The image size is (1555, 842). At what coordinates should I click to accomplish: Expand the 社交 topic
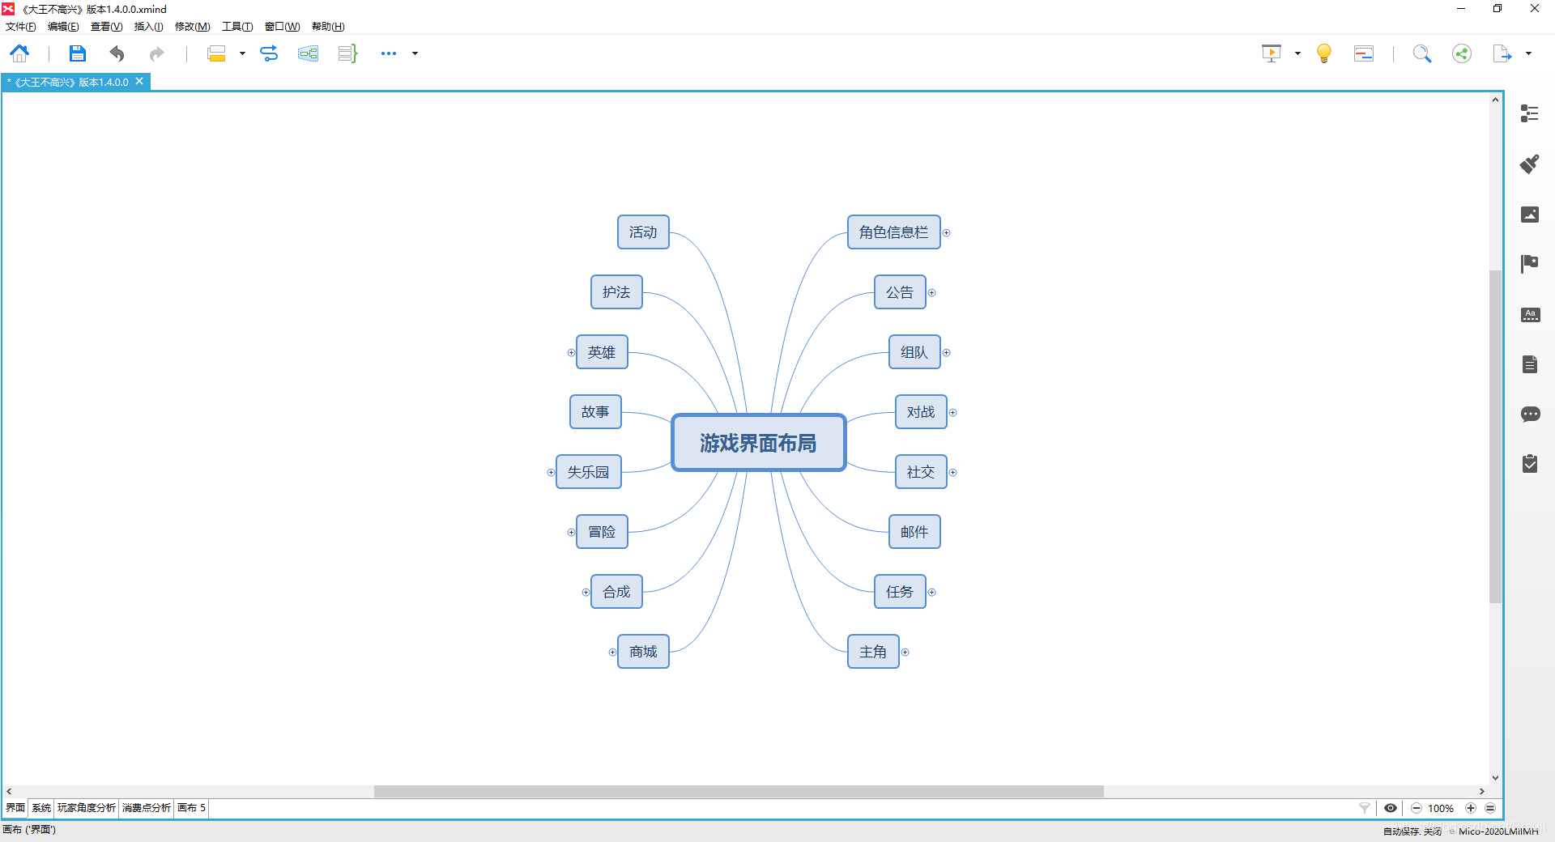point(952,472)
